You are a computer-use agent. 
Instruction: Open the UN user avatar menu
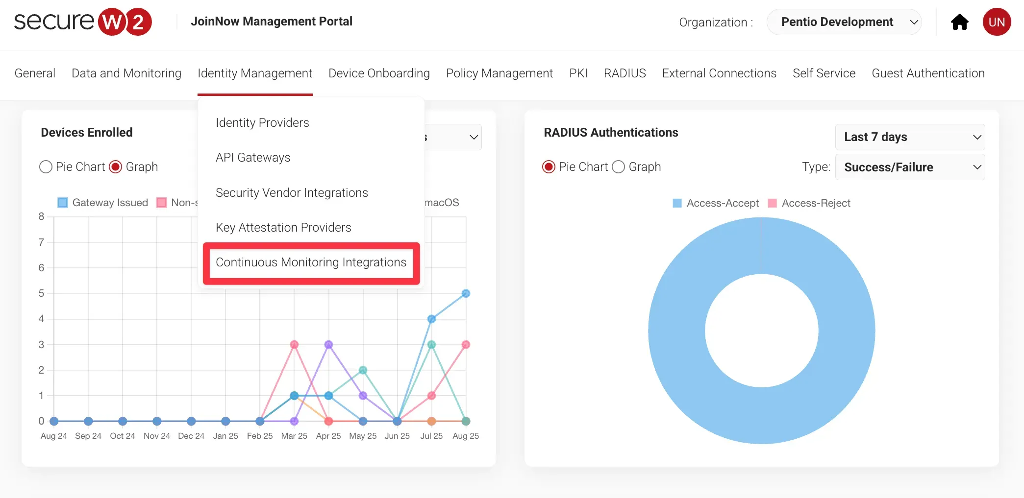pyautogui.click(x=997, y=22)
